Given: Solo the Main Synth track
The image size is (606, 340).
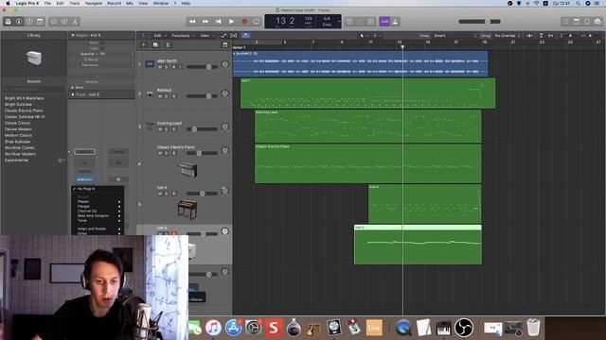Looking at the screenshot, I should pos(167,67).
